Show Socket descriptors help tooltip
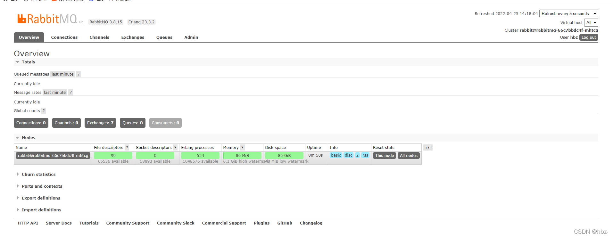Viewport: 613px width, 237px height. pyautogui.click(x=175, y=148)
